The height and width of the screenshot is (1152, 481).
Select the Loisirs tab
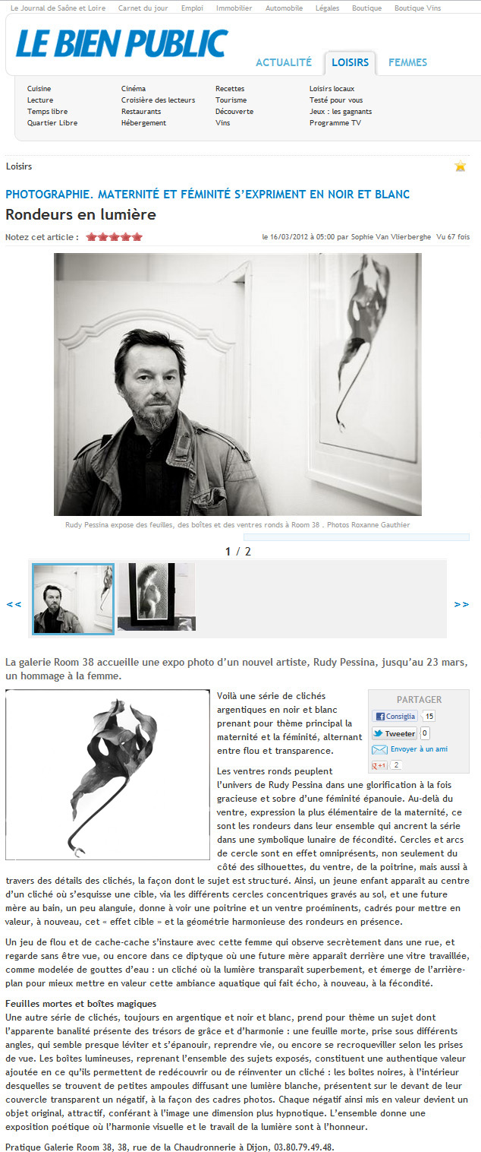coord(350,62)
